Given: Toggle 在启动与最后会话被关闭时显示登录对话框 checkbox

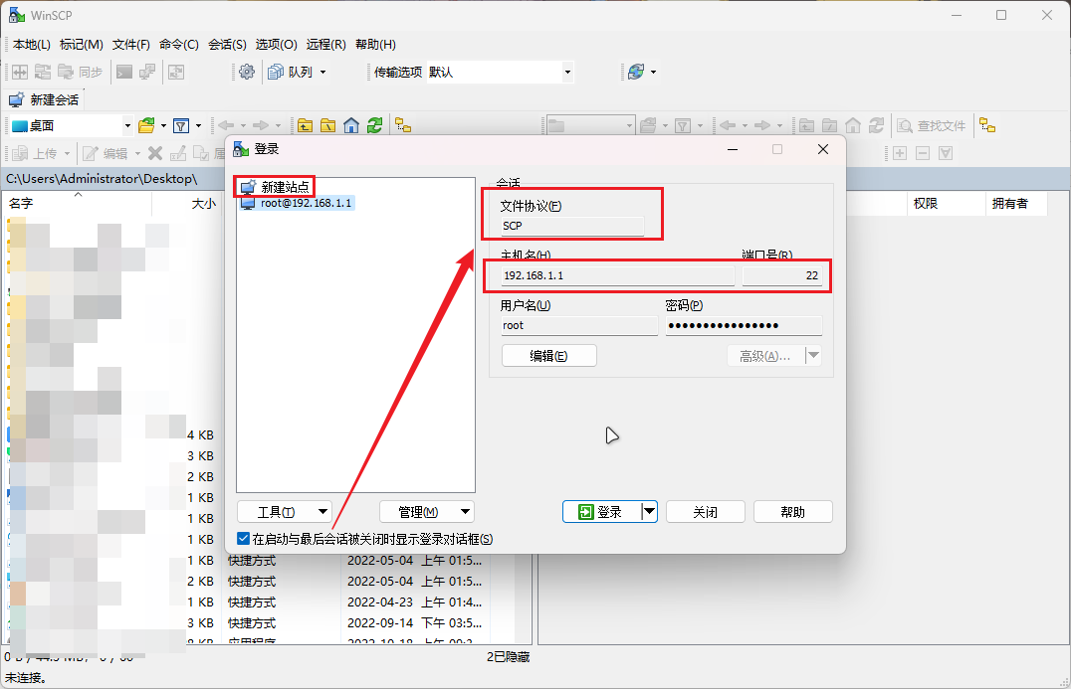Looking at the screenshot, I should (x=243, y=539).
